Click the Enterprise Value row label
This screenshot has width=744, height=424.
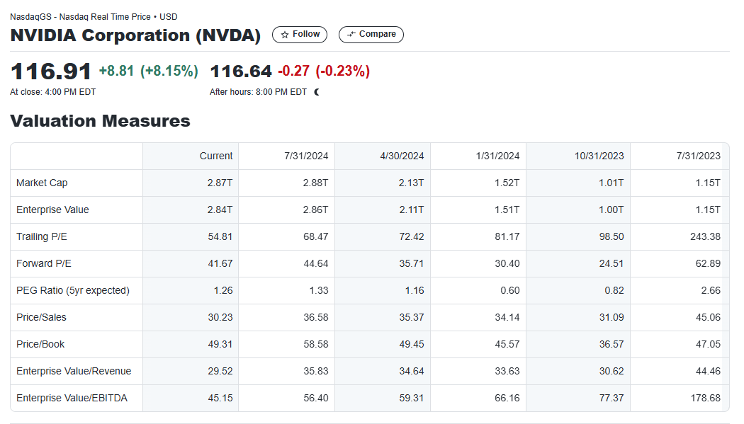tap(52, 210)
